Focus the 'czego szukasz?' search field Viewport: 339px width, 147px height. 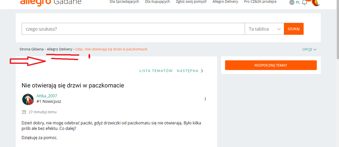tap(133, 29)
